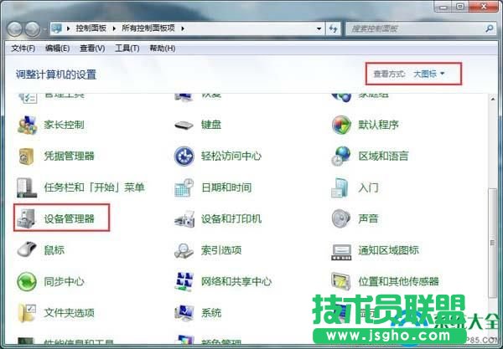This screenshot has height=349, width=503.
Task: Open the 默认程序 icon
Action: pos(341,125)
